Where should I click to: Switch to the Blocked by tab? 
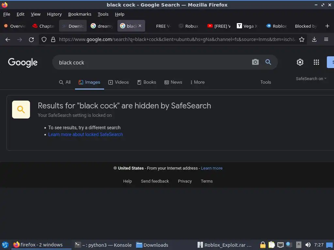(306, 26)
